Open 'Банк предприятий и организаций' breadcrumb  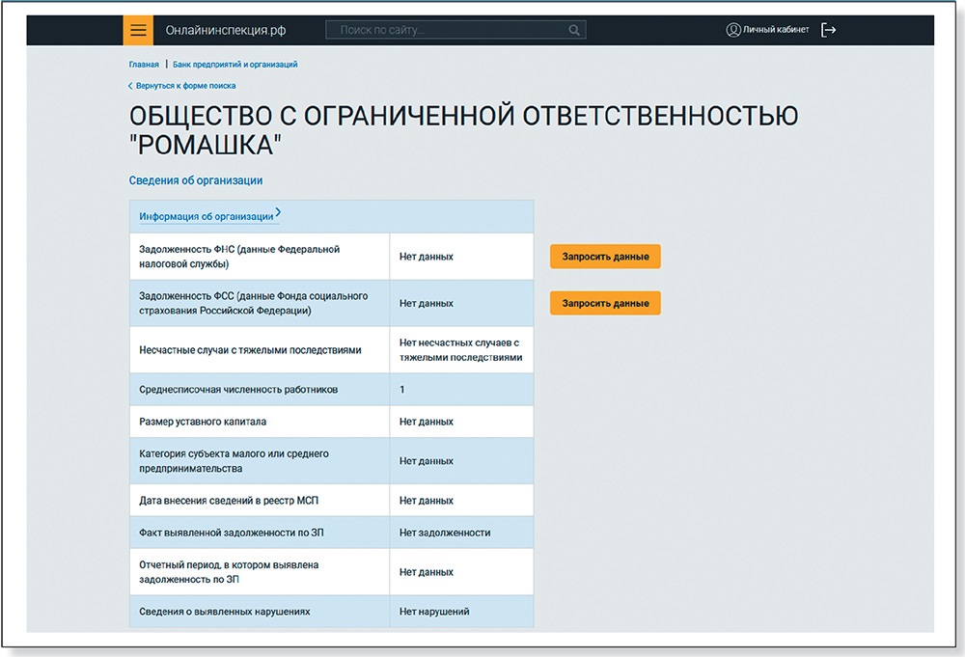[x=234, y=65]
